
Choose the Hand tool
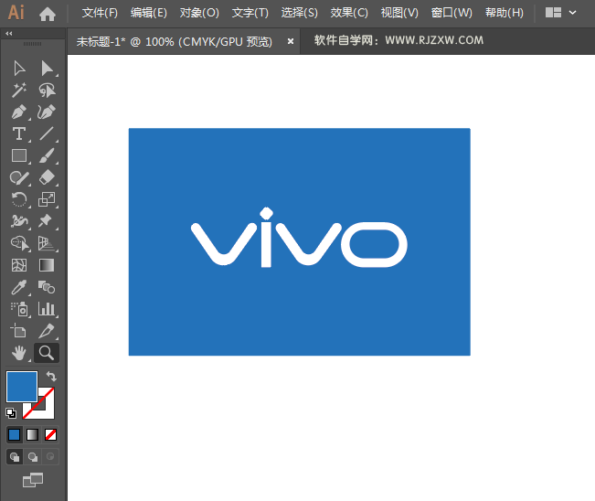point(19,353)
